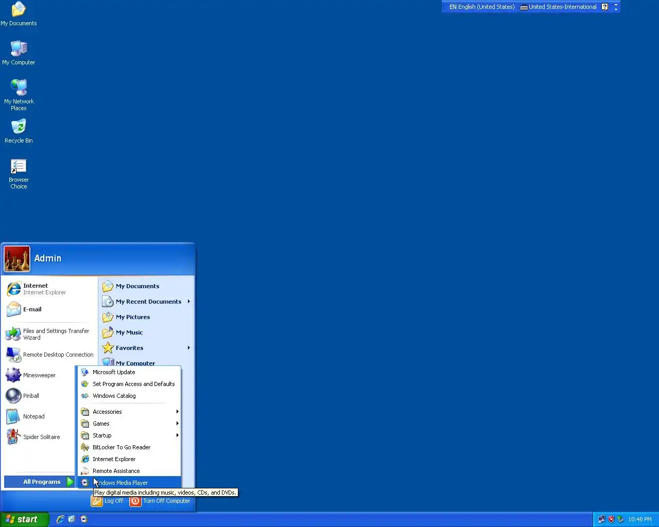Screen dimensions: 659x527
Task: Launch Remote Desktop Connection
Action: point(49,355)
